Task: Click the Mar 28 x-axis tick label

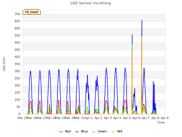Action: point(51,118)
